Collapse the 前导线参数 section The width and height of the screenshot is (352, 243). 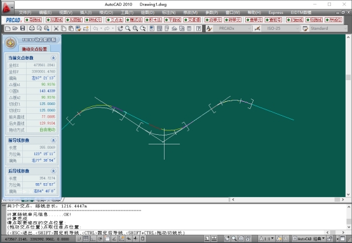[x=53, y=141]
